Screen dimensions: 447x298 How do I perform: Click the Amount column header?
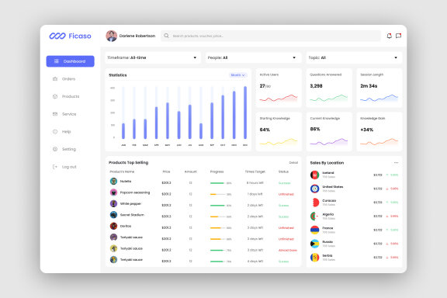tap(190, 172)
